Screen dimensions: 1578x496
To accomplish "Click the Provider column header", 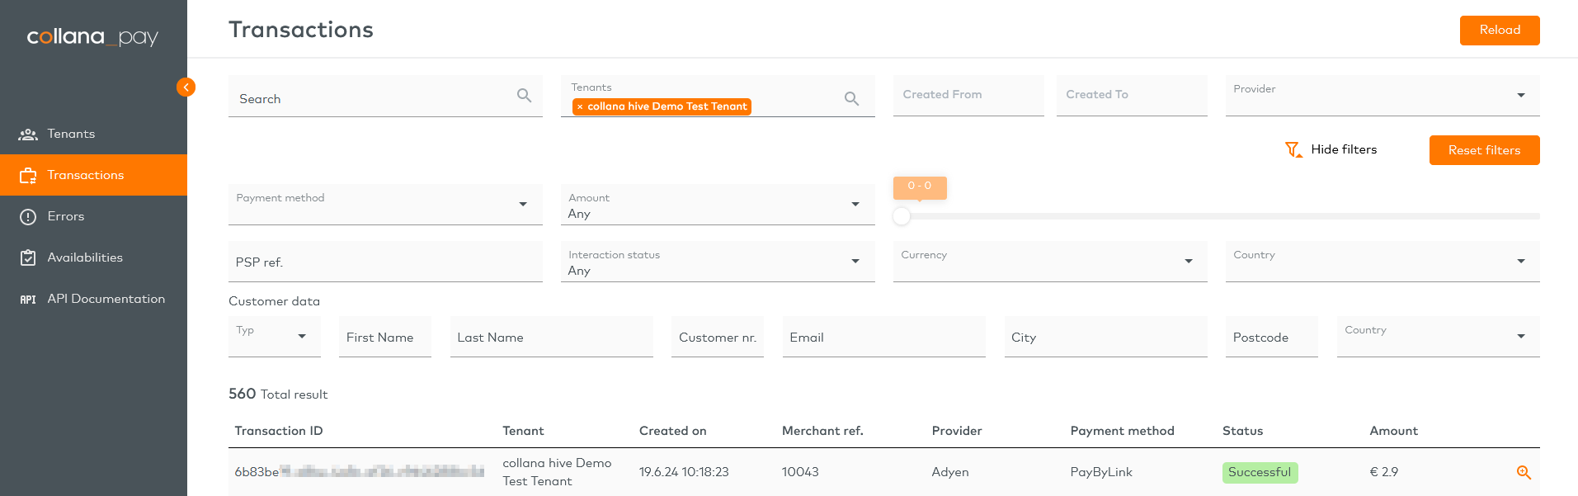I will point(957,431).
